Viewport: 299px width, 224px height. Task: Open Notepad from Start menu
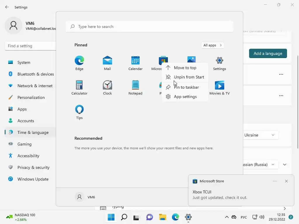tap(135, 87)
